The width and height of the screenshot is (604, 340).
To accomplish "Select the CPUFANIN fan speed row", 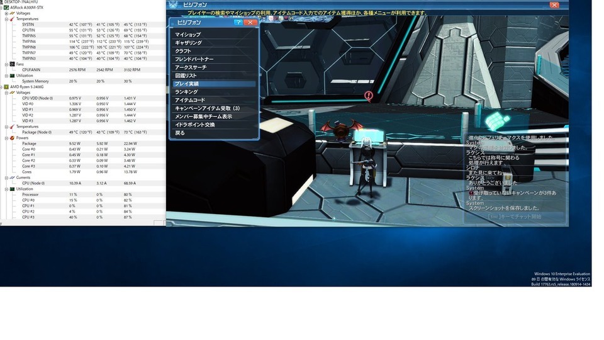I will [x=83, y=70].
